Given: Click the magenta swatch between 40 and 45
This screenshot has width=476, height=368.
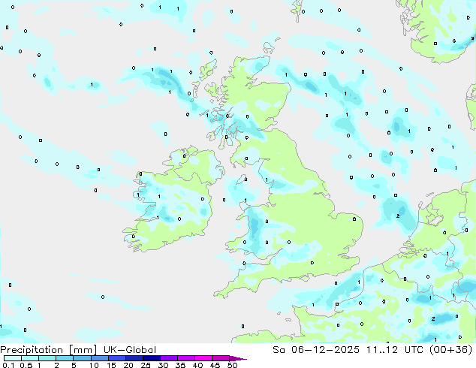Looking at the screenshot, I should tap(203, 358).
